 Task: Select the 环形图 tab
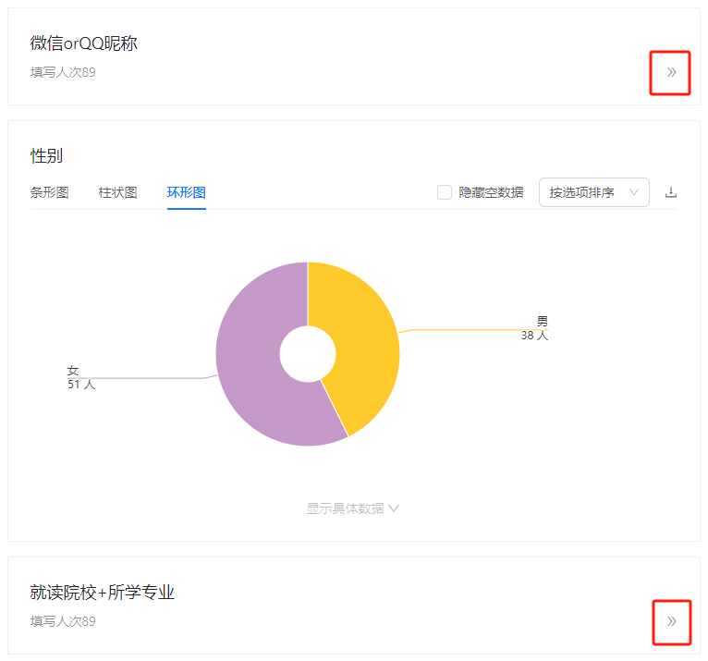pos(187,192)
